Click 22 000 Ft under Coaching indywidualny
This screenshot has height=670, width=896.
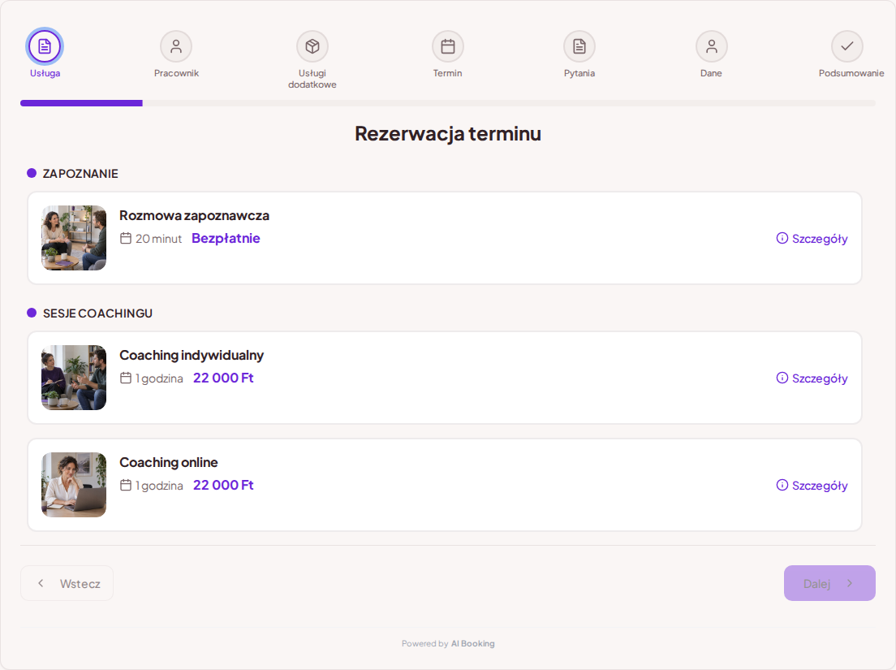(223, 378)
